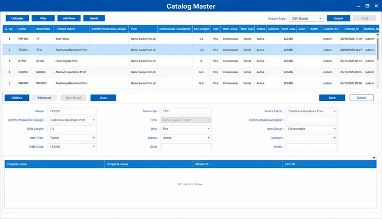
Task: Click the Uploader button
Action: pos(17,19)
